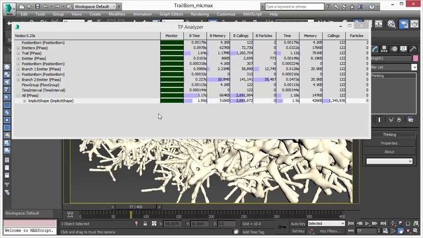Click the time slider previous frame arrow
The width and height of the screenshot is (423, 238).
click(113, 207)
